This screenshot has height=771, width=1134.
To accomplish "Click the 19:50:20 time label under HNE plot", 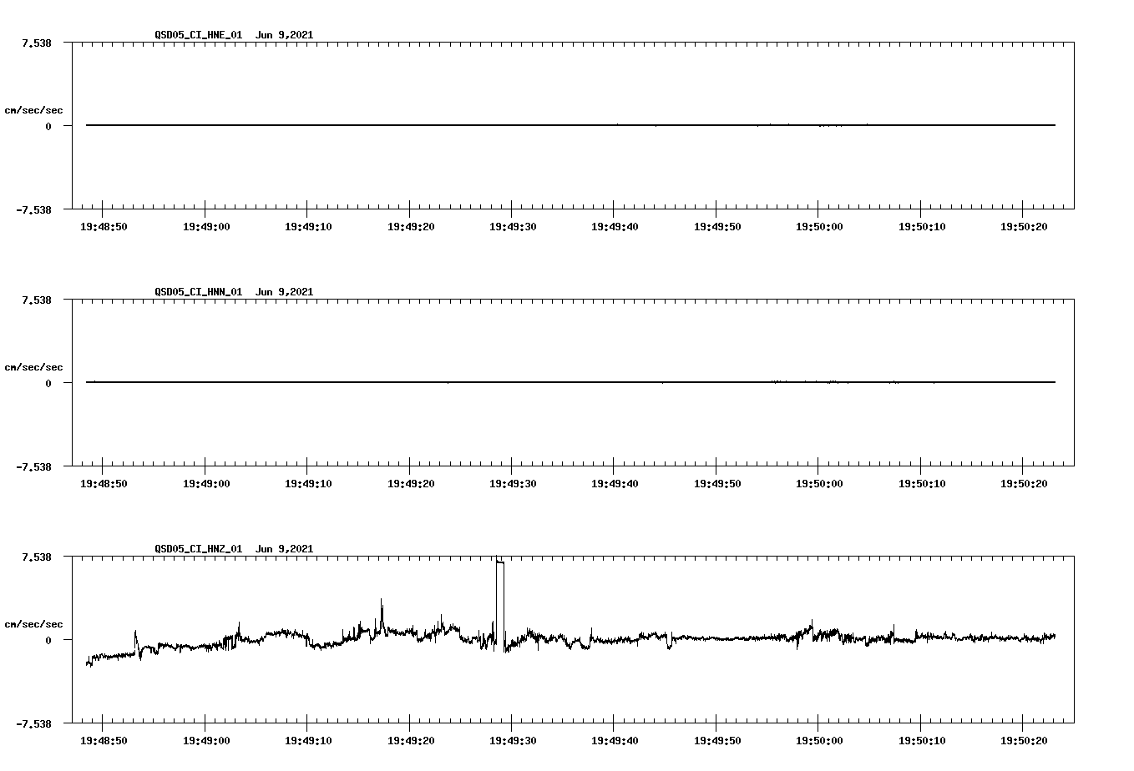I will pos(1024,227).
